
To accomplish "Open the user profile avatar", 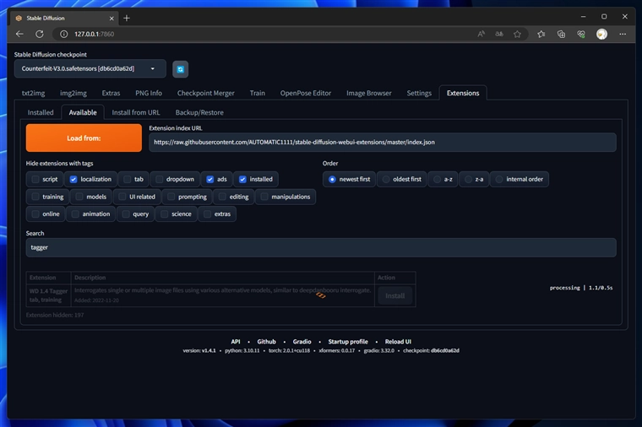I will tap(601, 34).
